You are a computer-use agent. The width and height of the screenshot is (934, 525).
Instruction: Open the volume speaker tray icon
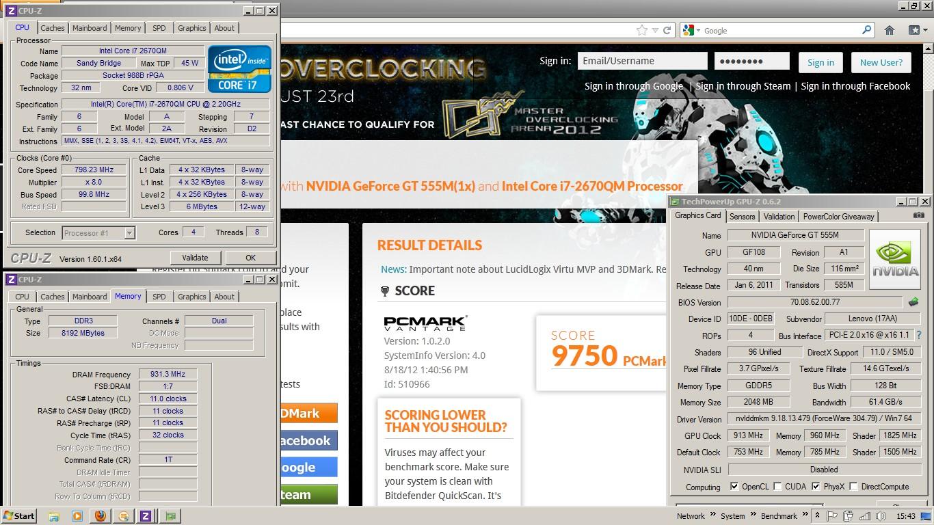[x=881, y=516]
